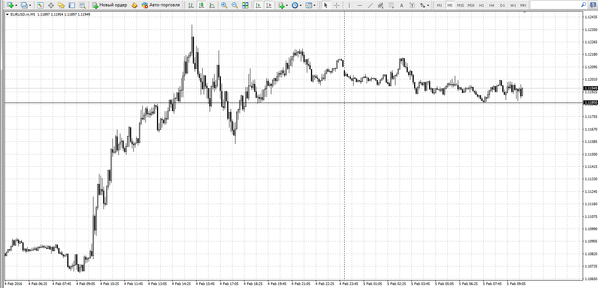Activate the crosshair cursor mode
Viewport: 598px width, 288px height.
tap(336, 5)
